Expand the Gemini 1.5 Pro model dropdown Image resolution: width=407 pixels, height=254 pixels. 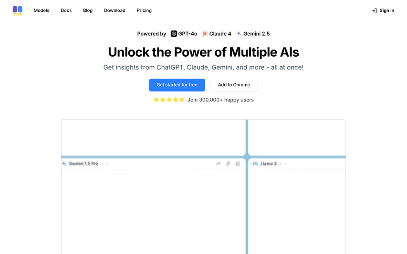pyautogui.click(x=107, y=163)
